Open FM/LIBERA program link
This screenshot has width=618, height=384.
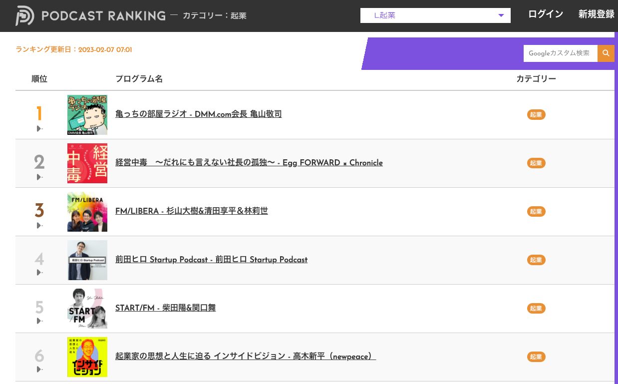192,211
